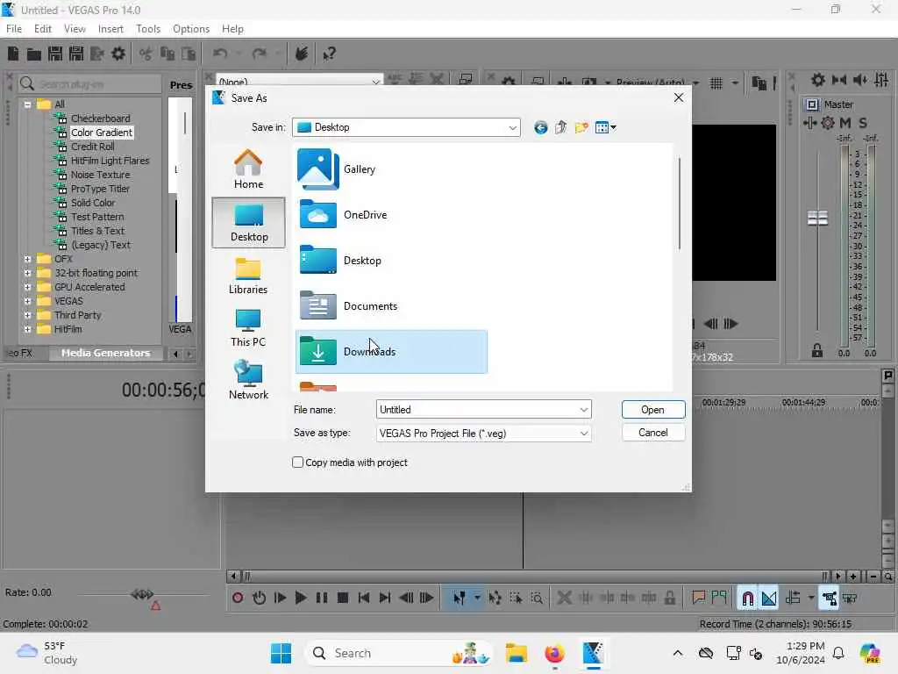Click the Stop button in transport
898x674 pixels.
click(343, 599)
